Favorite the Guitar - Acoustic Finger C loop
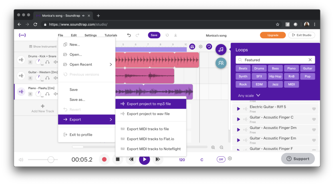334x185 pixels. tap(314, 119)
